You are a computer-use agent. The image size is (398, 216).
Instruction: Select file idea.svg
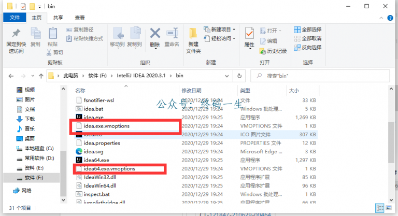click(93, 152)
